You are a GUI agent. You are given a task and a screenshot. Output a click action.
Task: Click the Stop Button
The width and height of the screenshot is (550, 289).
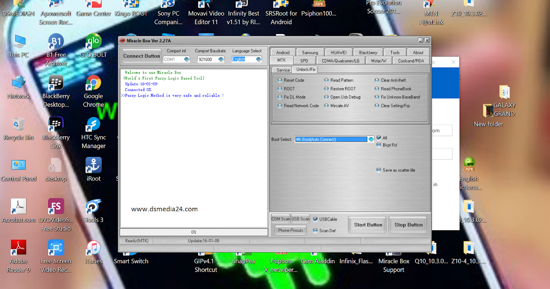tap(408, 225)
